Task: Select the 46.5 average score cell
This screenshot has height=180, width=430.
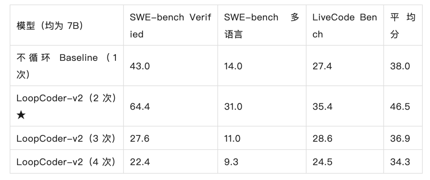Action: 400,106
